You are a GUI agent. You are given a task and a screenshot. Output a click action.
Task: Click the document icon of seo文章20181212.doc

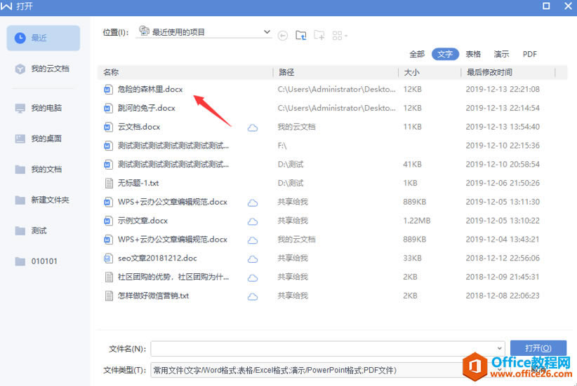108,259
